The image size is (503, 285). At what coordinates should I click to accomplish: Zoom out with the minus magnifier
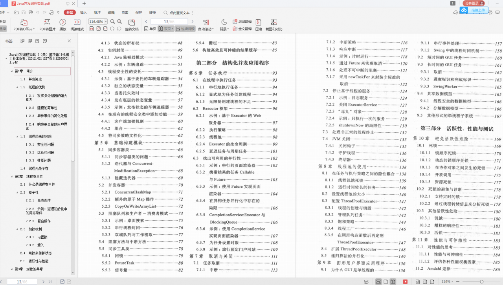[x=113, y=22]
